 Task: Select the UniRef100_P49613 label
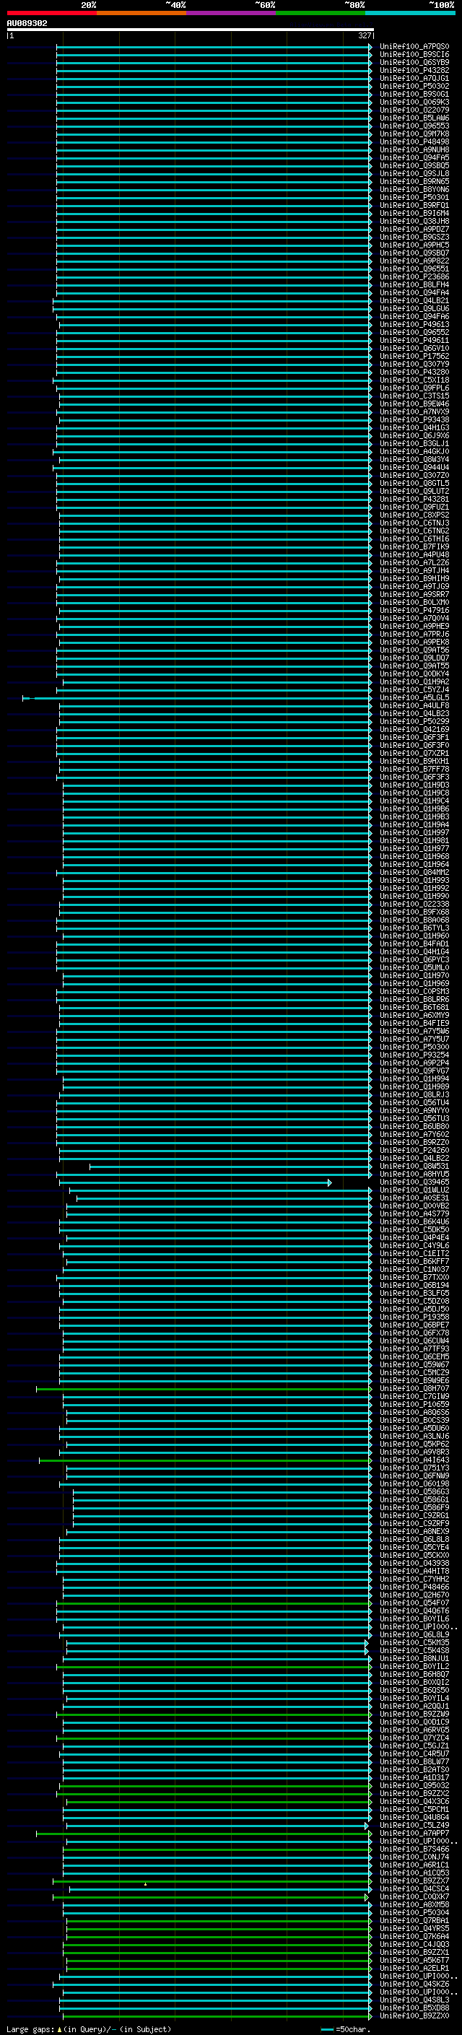(x=414, y=324)
